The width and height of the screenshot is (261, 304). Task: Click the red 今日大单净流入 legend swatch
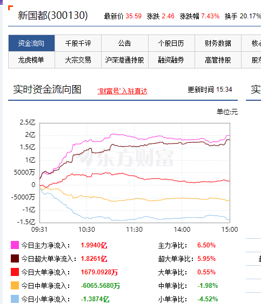tap(15, 272)
